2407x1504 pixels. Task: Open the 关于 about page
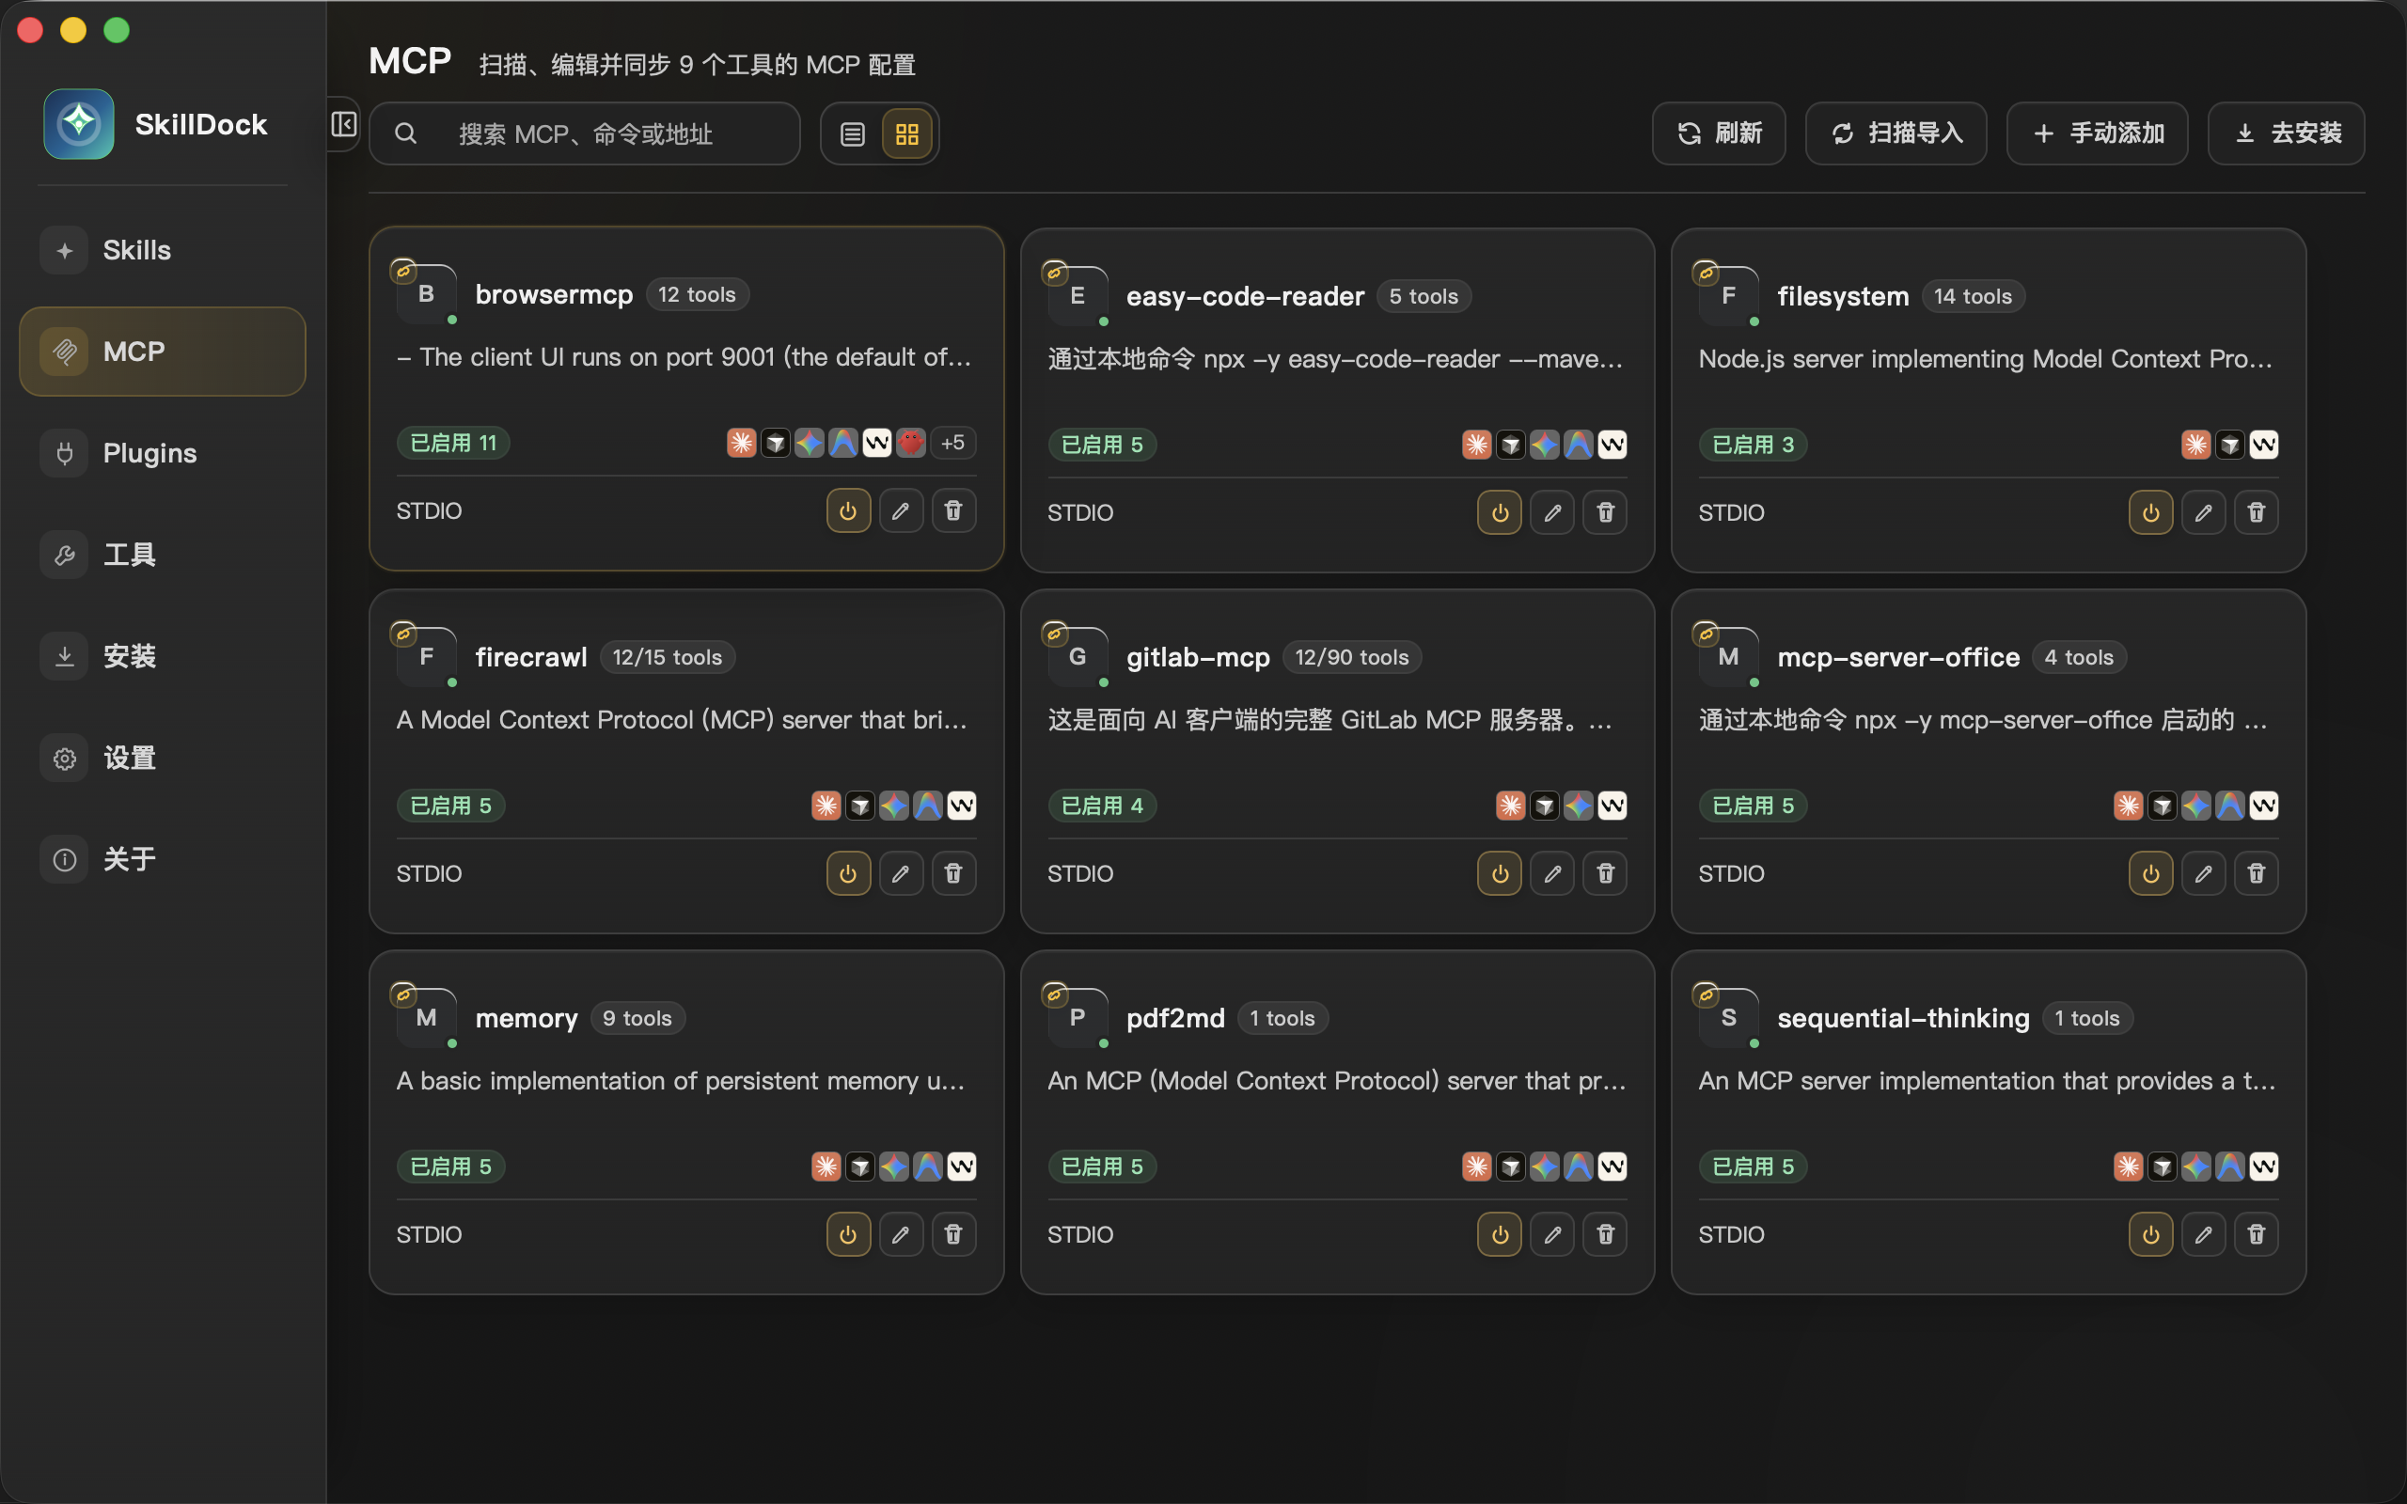(162, 859)
